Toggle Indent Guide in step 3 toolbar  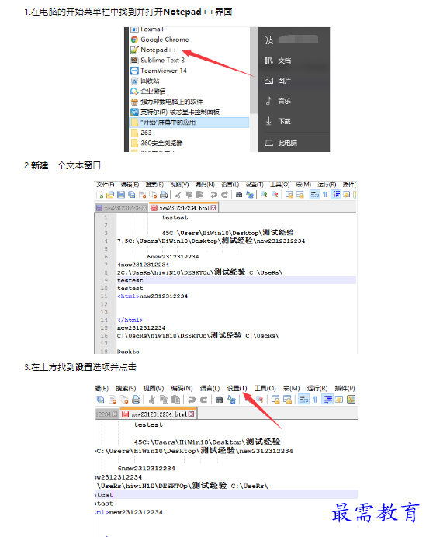327,400
